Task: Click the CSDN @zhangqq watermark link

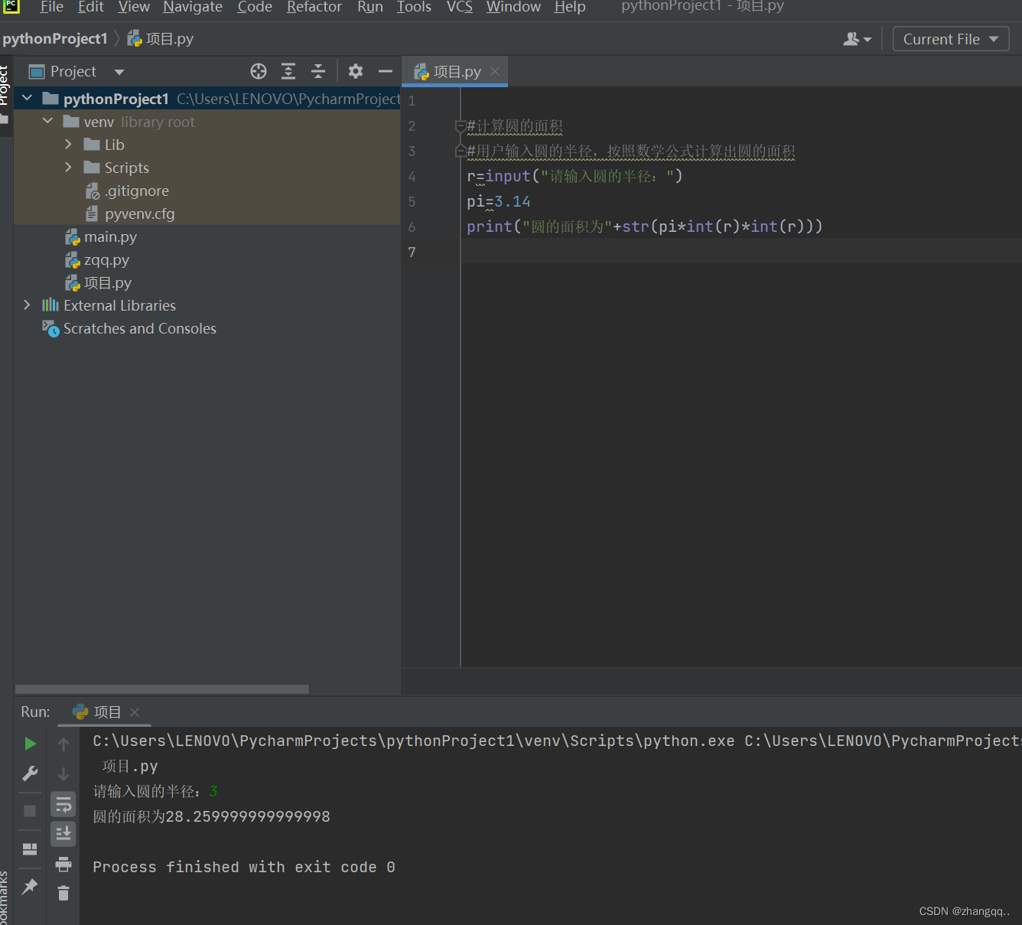Action: click(964, 910)
